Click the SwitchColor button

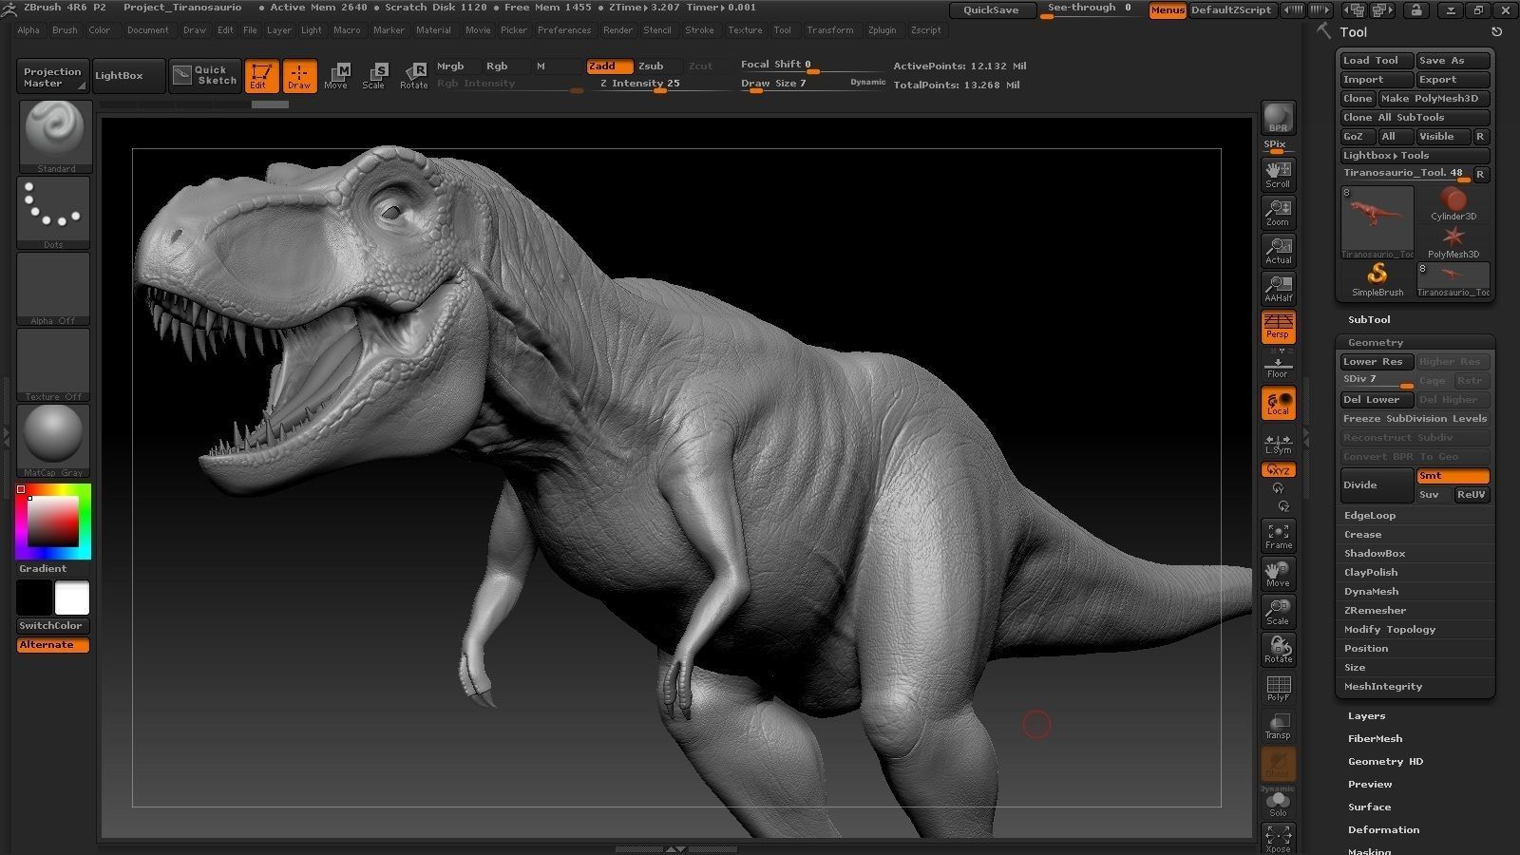point(53,625)
